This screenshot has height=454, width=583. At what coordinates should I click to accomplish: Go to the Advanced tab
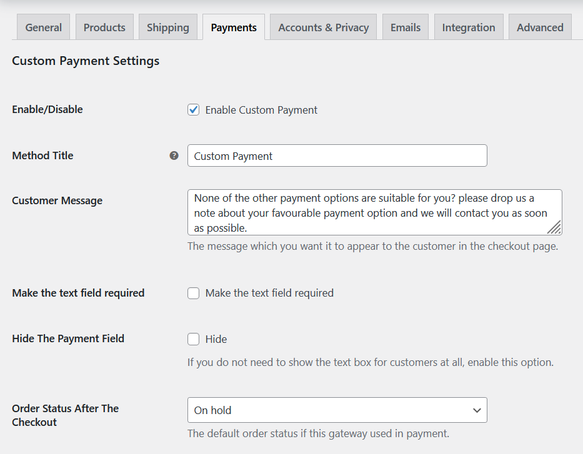coord(540,27)
